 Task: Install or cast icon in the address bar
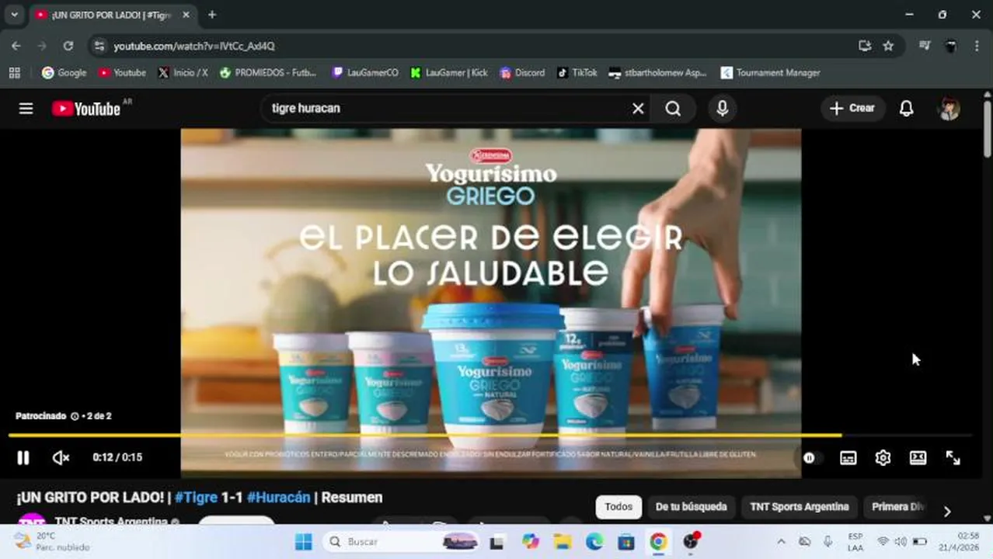[864, 46]
